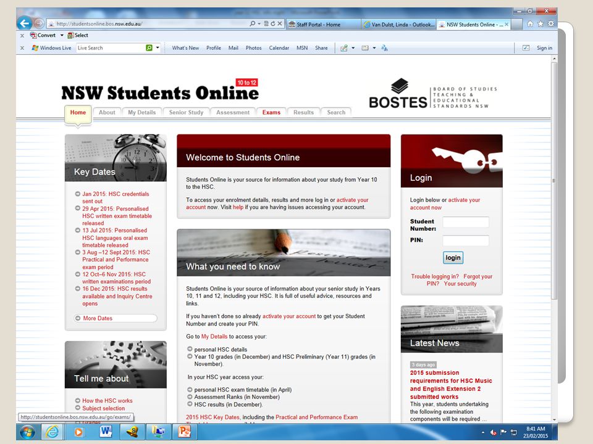
Task: Click the login button
Action: click(x=453, y=258)
